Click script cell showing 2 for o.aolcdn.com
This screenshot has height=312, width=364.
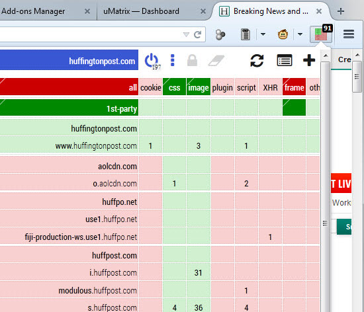[x=246, y=183]
